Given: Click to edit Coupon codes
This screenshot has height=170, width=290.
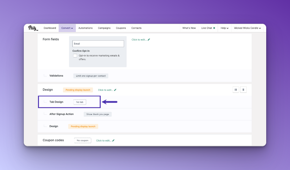Looking at the screenshot, I should coord(104,141).
